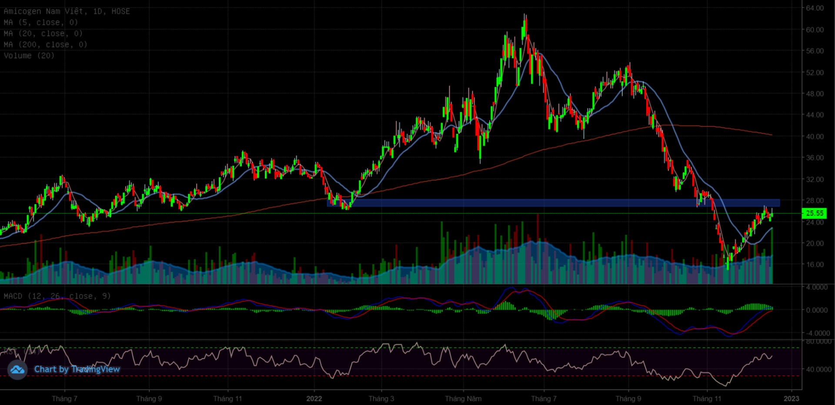Open the Chart by TradingView link
835x405 pixels.
pos(77,369)
